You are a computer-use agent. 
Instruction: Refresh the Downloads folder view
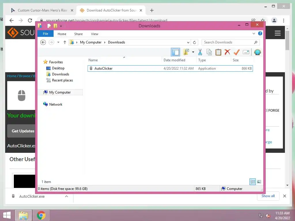[x=194, y=42]
